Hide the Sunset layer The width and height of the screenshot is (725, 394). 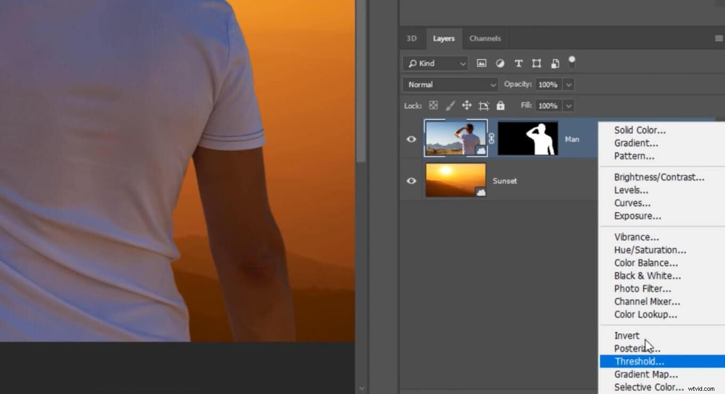click(x=411, y=180)
